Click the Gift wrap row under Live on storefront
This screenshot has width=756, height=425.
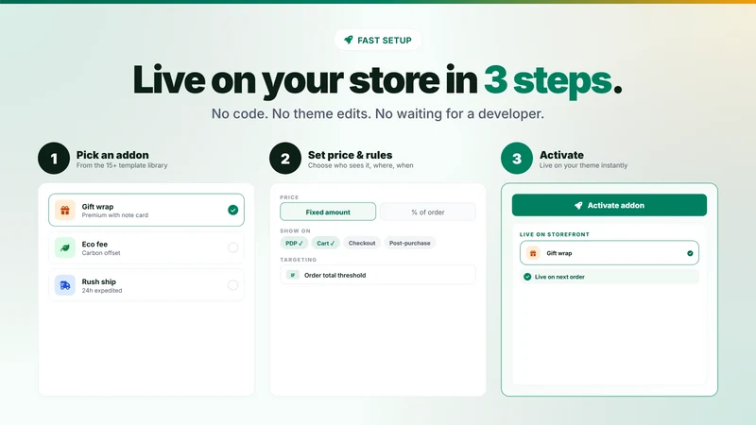point(609,253)
